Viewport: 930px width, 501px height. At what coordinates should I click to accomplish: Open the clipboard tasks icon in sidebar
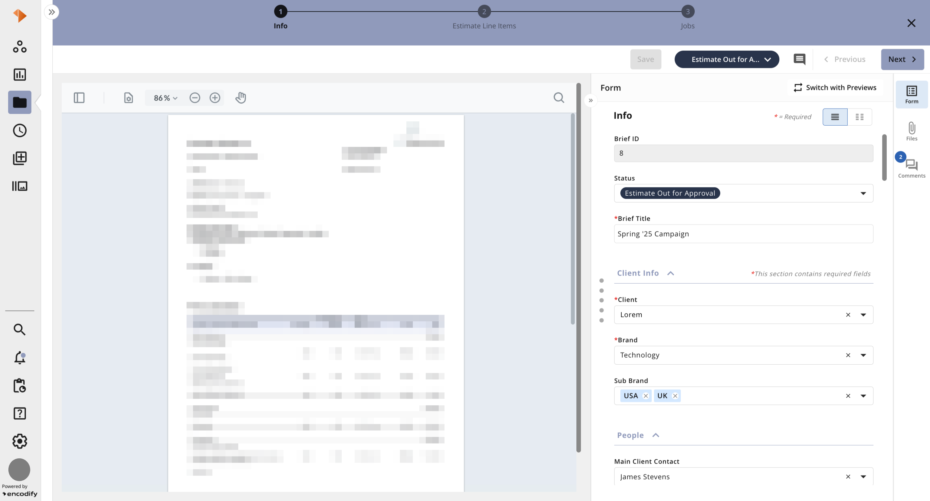click(x=19, y=385)
